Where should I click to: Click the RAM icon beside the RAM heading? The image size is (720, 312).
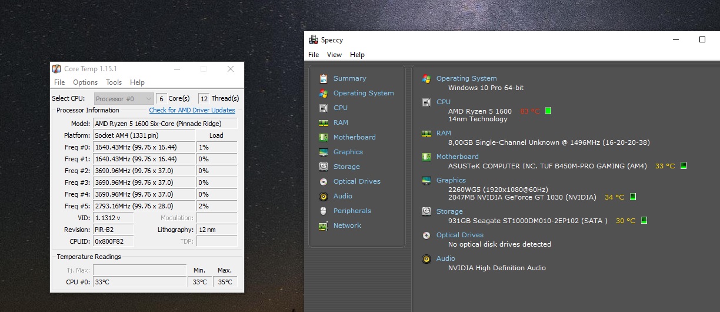[426, 133]
